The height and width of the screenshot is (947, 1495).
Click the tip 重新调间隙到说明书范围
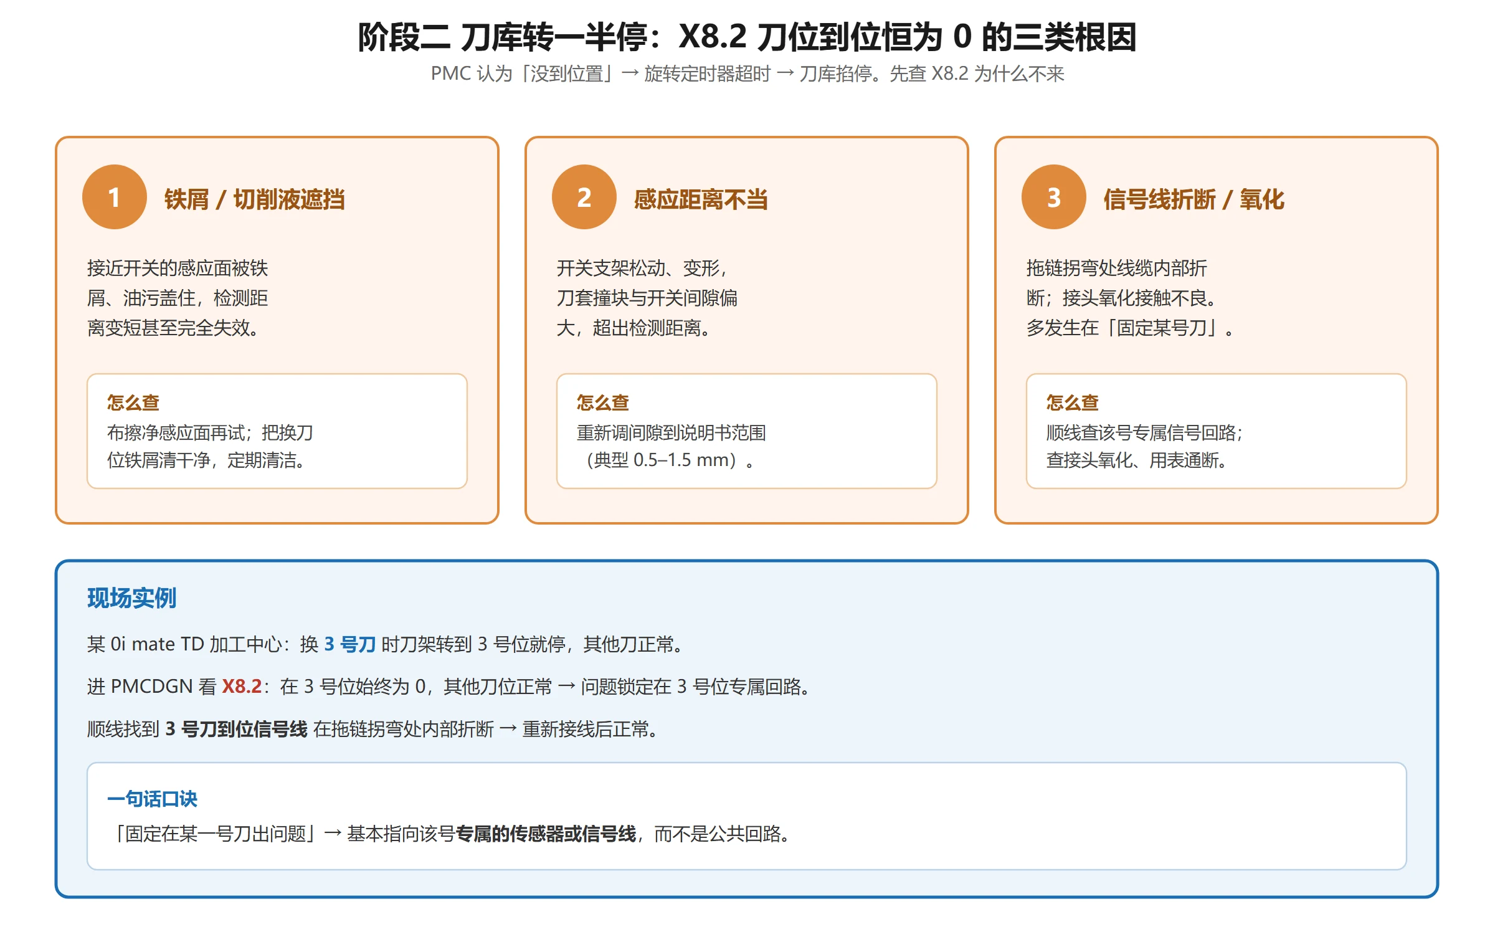click(671, 432)
